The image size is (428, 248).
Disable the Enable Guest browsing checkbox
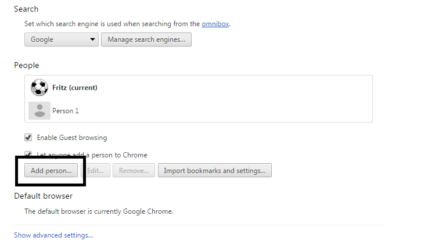[28, 138]
